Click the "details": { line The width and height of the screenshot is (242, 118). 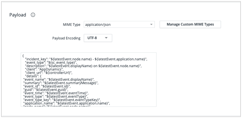tap(33, 76)
